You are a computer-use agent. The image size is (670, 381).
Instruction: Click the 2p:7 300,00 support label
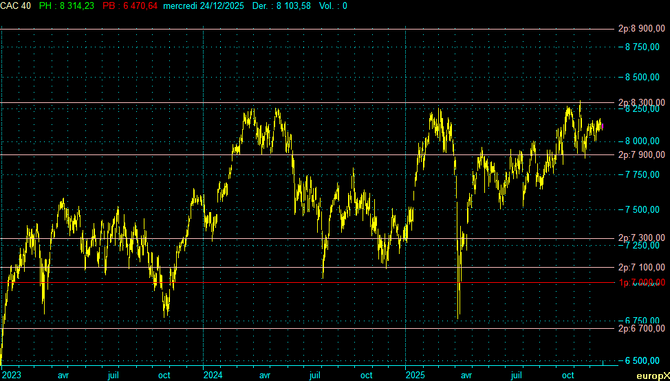point(641,238)
